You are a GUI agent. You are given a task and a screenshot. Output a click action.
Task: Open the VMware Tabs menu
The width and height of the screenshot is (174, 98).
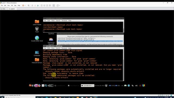(15, 5)
